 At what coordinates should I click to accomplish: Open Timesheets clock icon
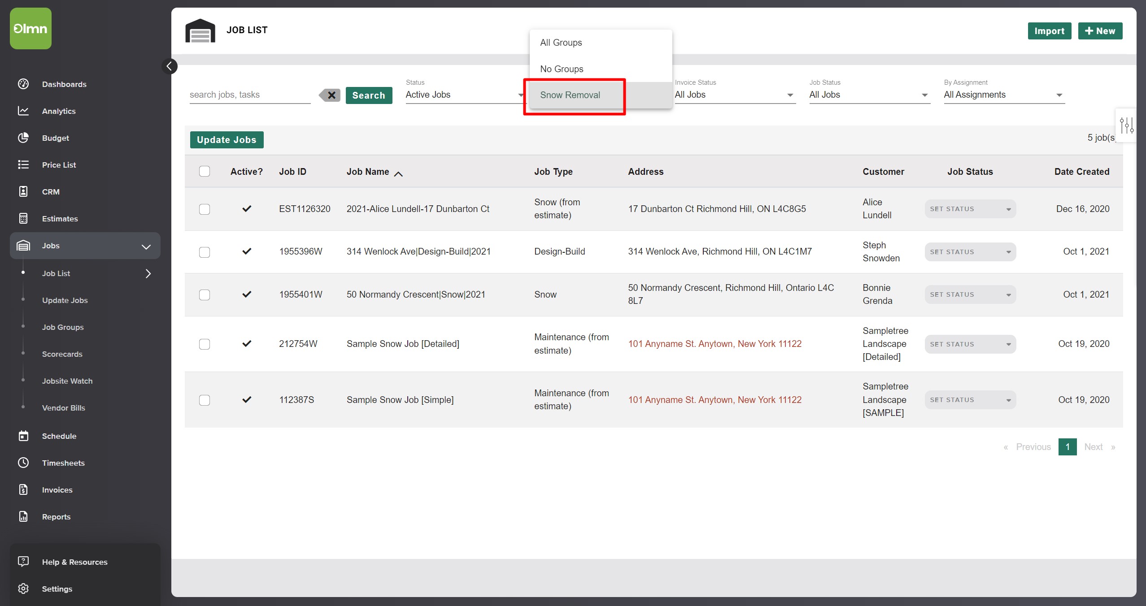[23, 463]
